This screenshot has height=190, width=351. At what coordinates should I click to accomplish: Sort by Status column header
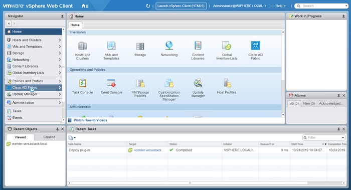[x=195, y=144]
